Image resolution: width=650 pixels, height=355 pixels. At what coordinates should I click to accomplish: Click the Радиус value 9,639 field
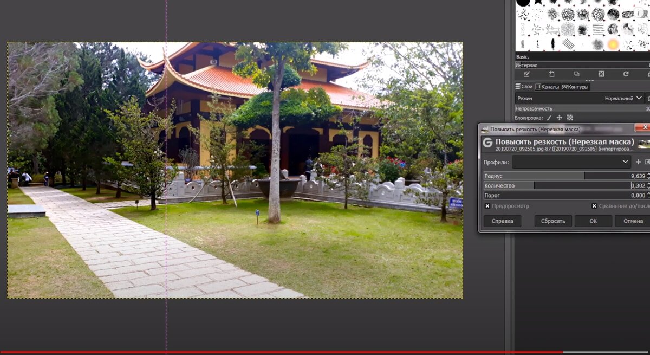click(x=638, y=176)
